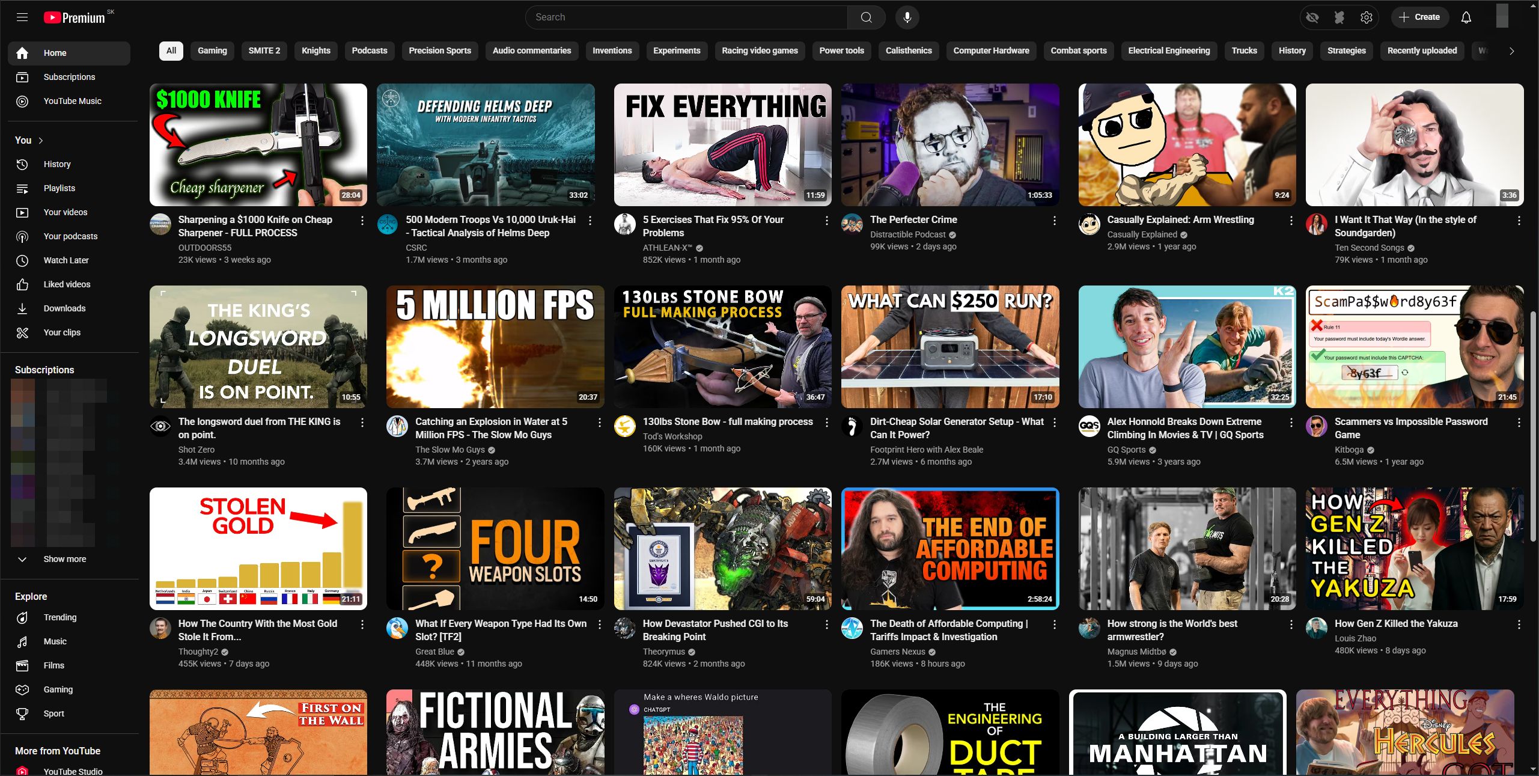The image size is (1539, 776).
Task: Play the FOUR WEAPON SLOTS thumbnail
Action: pyautogui.click(x=495, y=549)
